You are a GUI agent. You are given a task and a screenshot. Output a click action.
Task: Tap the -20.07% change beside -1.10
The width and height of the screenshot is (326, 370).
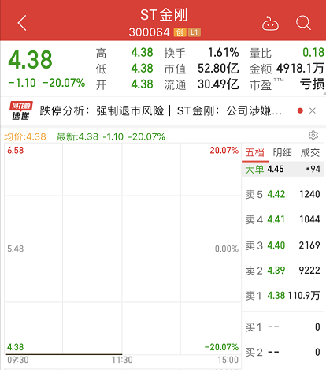64,83
